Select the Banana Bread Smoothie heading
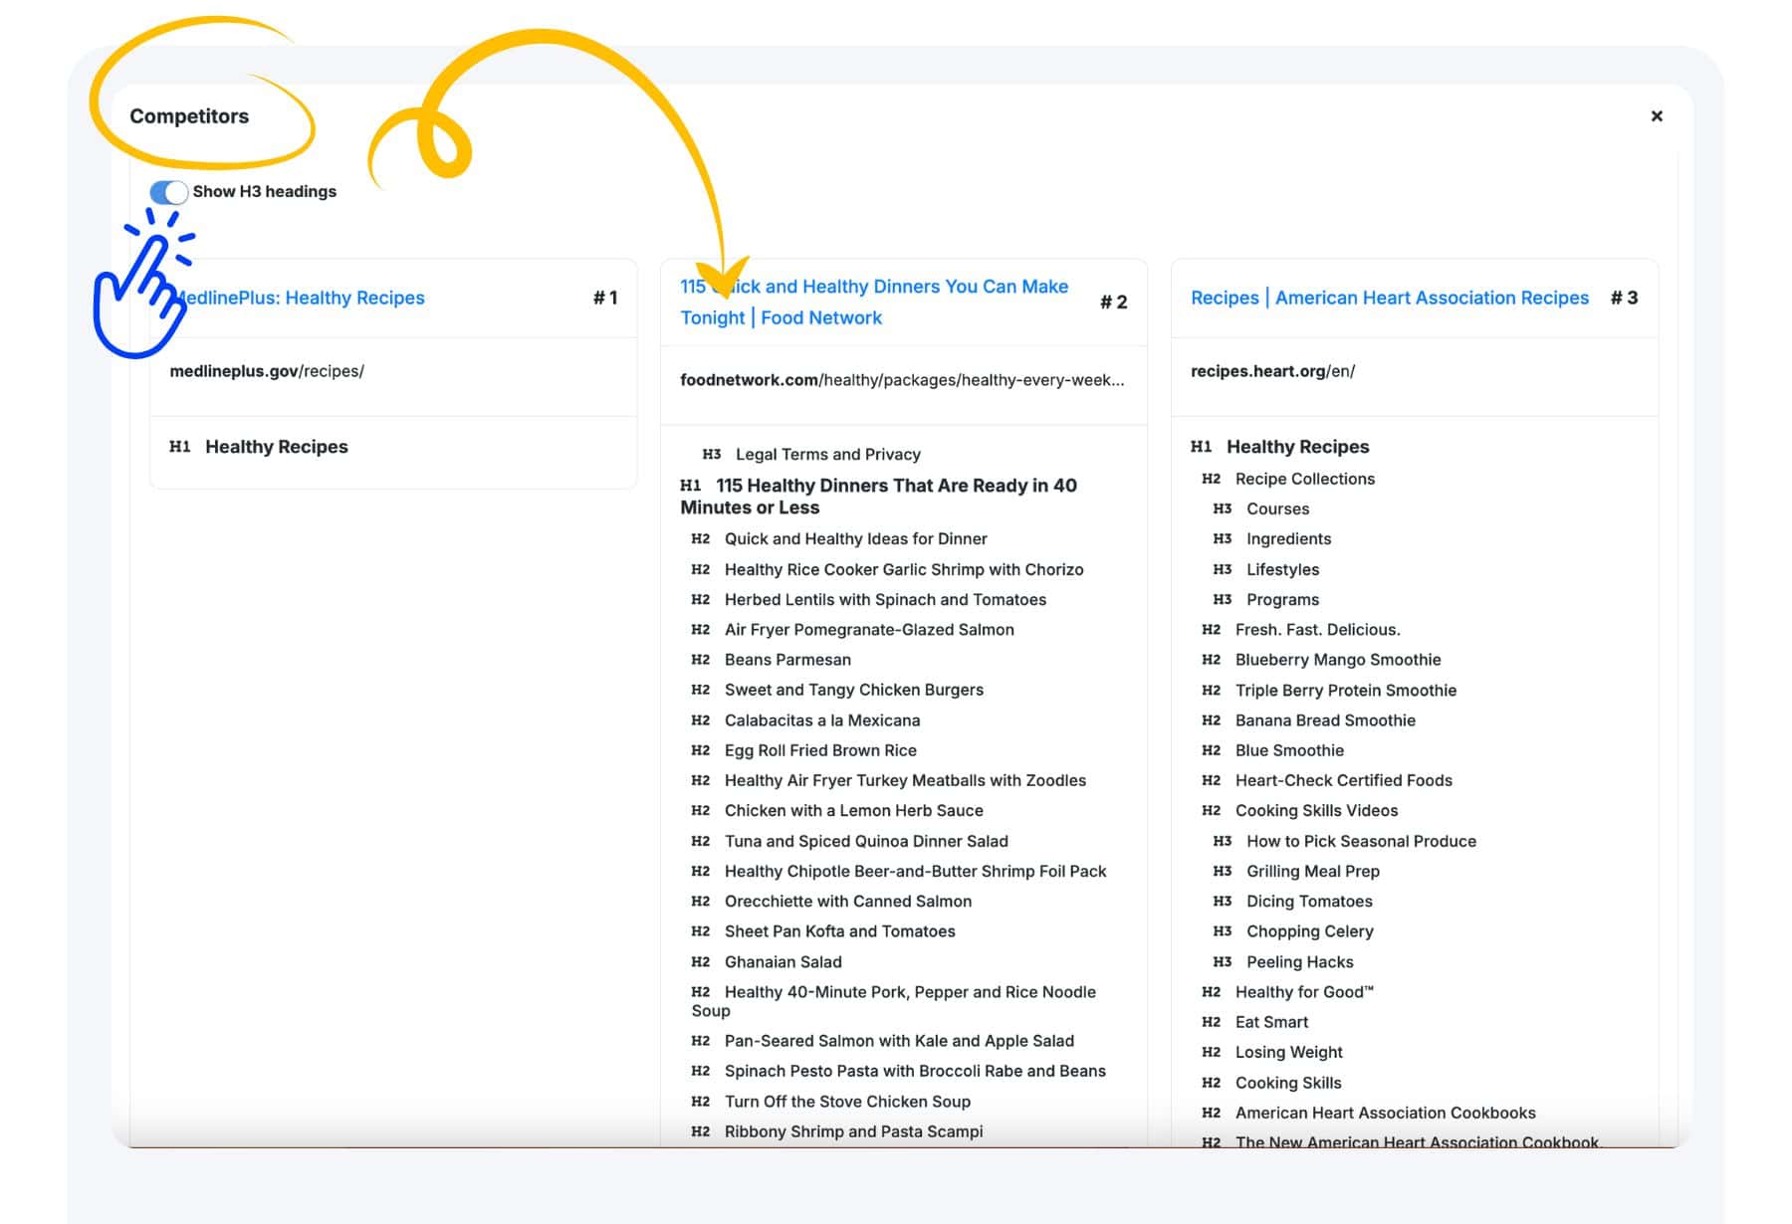This screenshot has height=1224, width=1792. point(1325,720)
